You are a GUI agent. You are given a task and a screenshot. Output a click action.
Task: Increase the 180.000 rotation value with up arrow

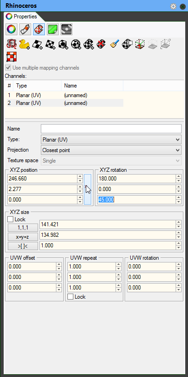coord(178,176)
